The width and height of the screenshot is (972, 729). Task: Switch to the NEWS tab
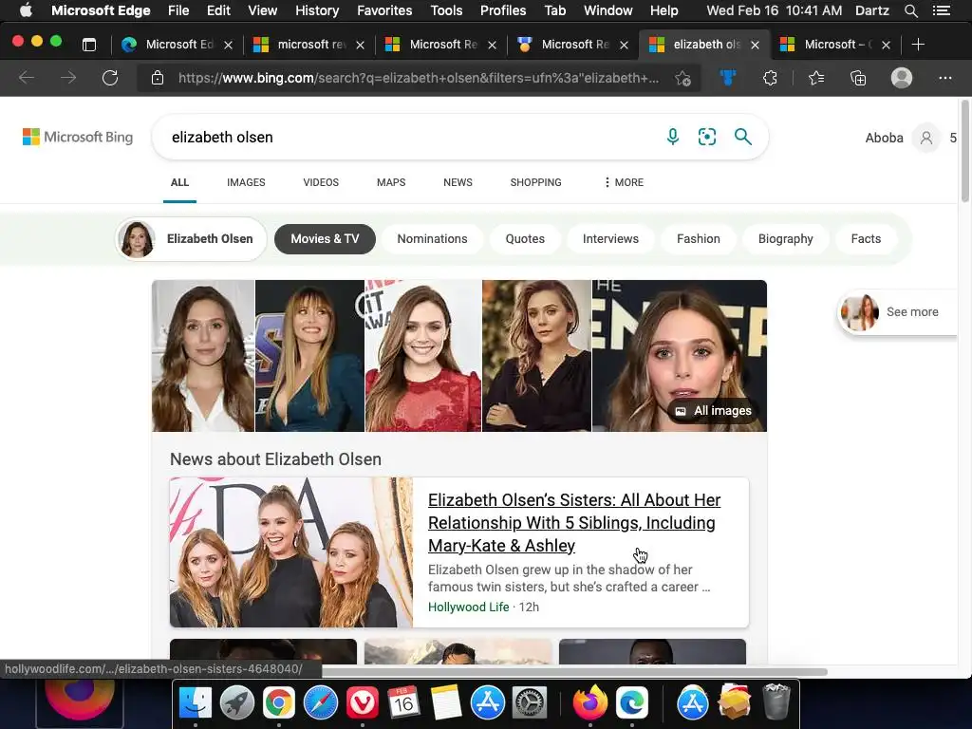coord(458,182)
